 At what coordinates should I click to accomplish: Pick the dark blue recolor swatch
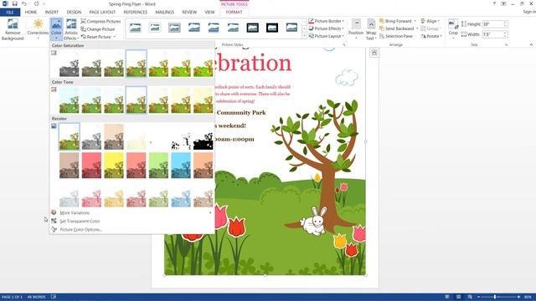click(x=181, y=166)
